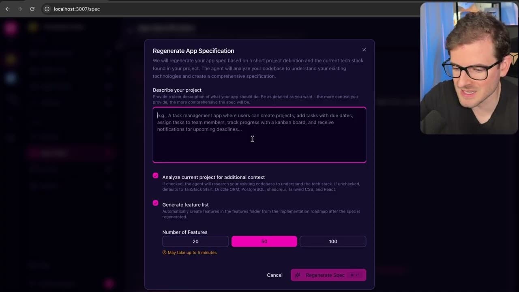Reload the localhost page

coord(32,9)
